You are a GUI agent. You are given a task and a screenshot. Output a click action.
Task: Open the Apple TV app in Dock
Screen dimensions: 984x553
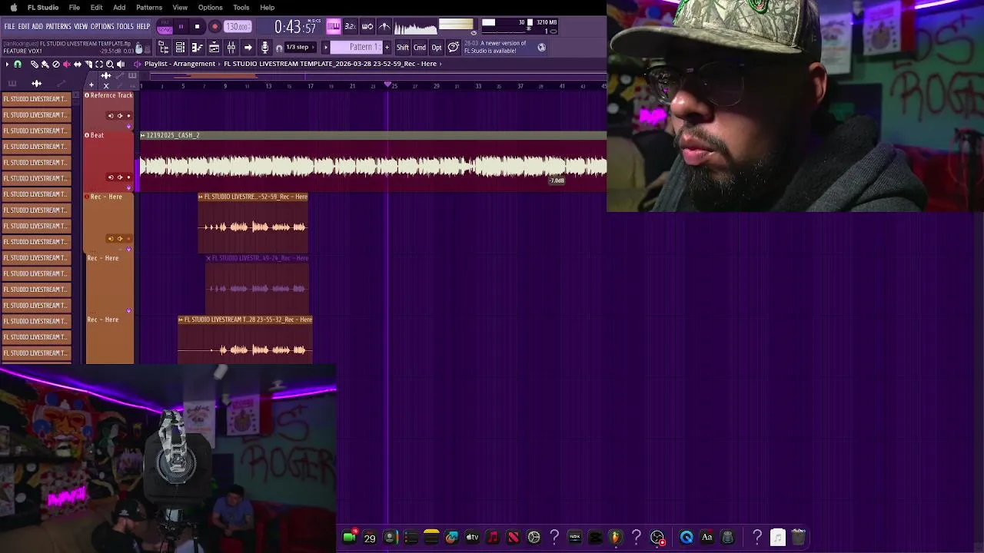coord(472,537)
